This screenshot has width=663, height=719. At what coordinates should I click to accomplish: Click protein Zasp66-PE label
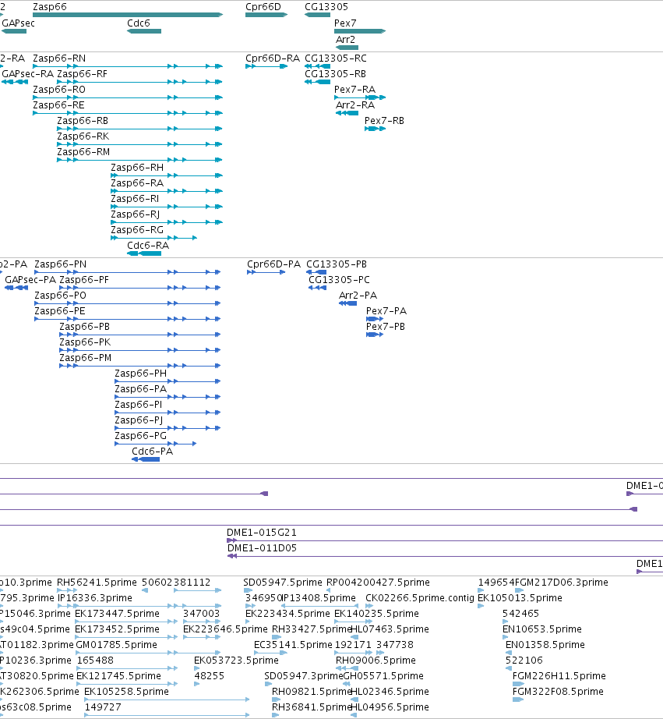(x=60, y=311)
